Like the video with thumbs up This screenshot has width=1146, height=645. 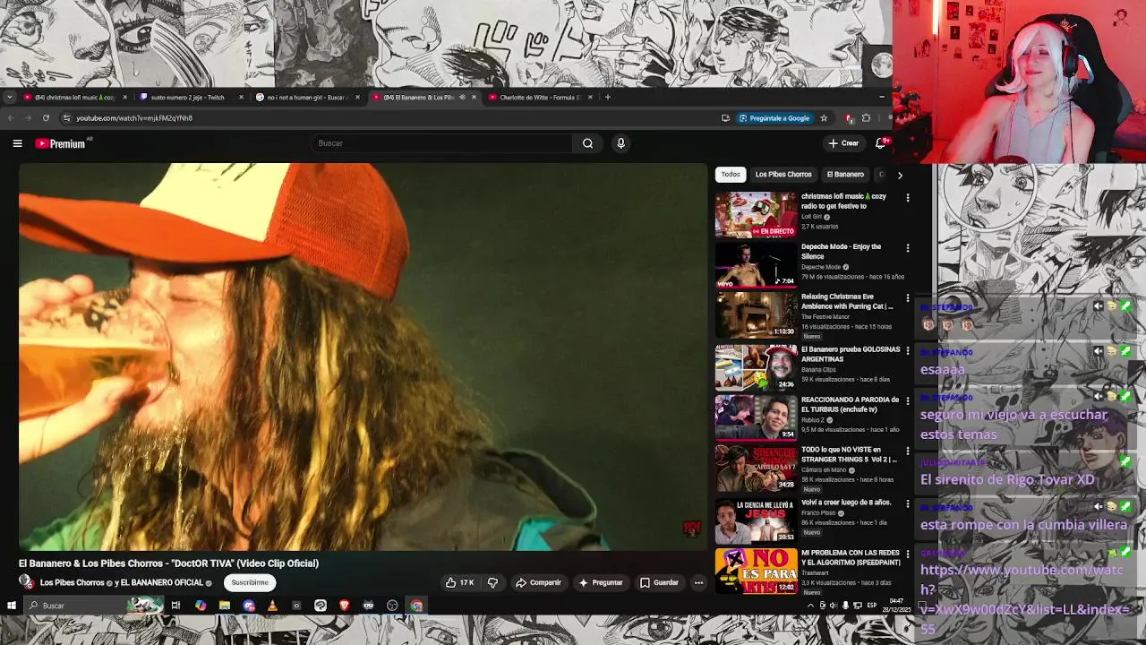459,582
